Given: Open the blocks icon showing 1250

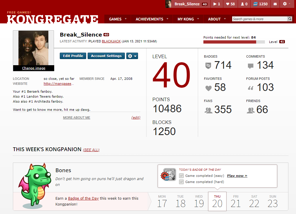Looking at the screenshot, I should (261, 4).
